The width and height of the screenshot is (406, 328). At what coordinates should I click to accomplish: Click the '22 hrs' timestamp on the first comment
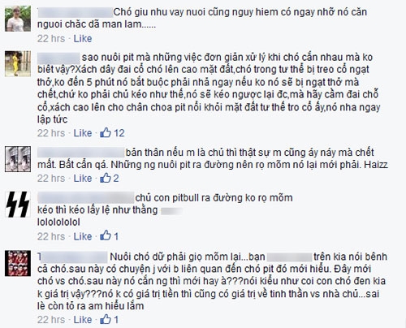pos(51,39)
